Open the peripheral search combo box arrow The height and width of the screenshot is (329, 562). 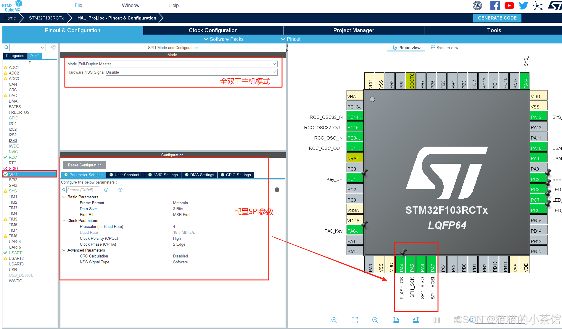coord(42,47)
